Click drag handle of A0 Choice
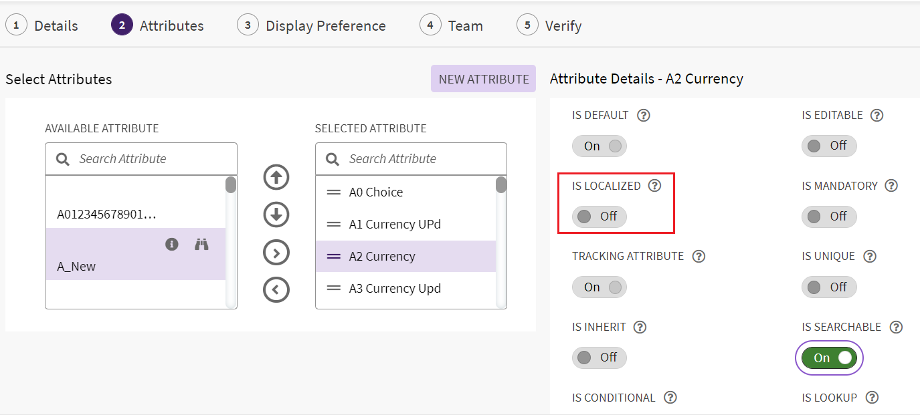The height and width of the screenshot is (415, 920). point(333,192)
